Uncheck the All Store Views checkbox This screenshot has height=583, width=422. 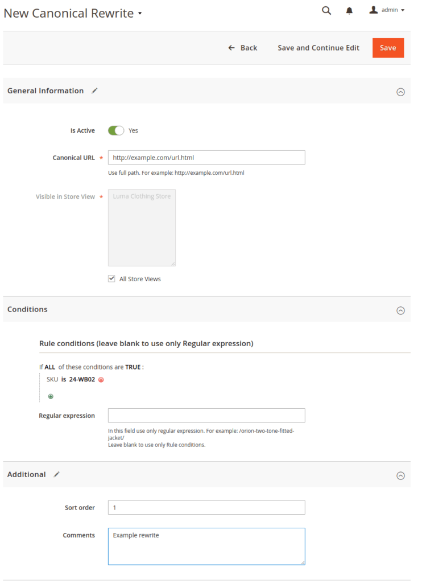[112, 279]
